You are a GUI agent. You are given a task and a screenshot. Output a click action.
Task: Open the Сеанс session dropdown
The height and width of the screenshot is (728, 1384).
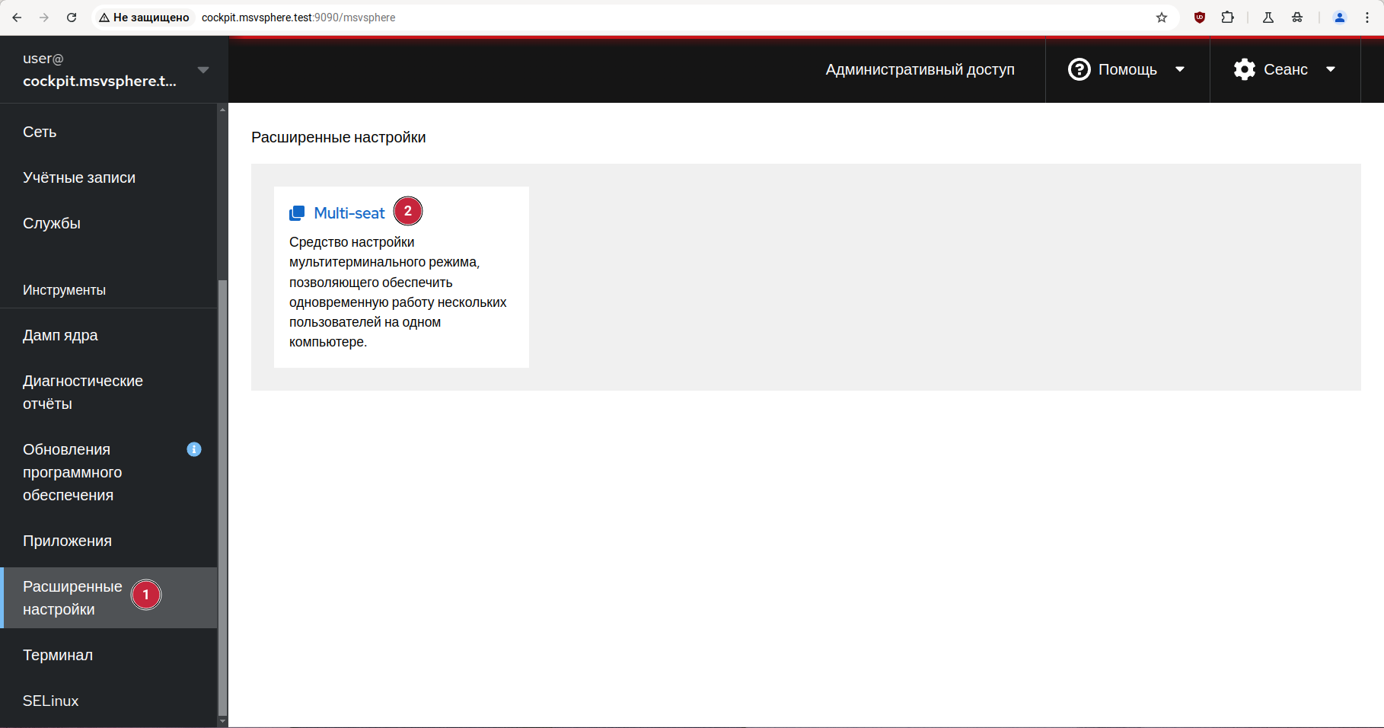[x=1284, y=69]
